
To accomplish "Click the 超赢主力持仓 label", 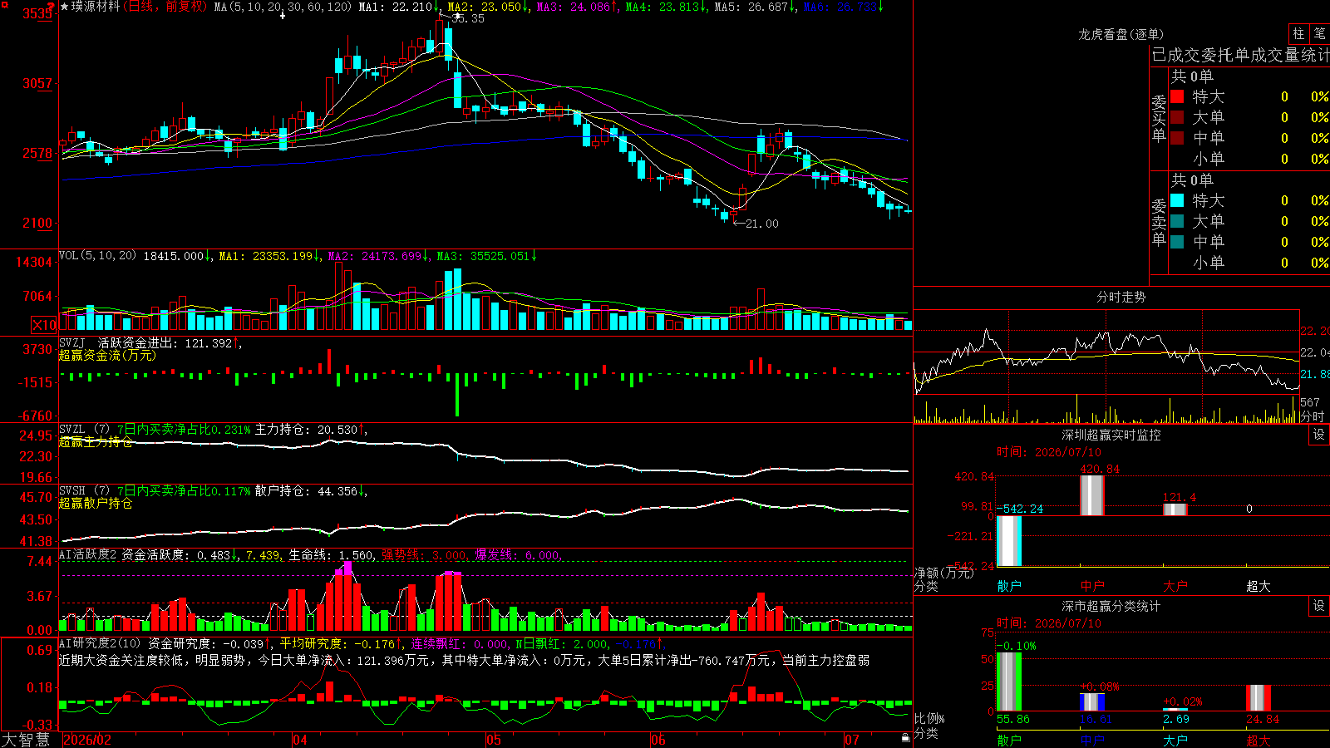I will point(96,442).
